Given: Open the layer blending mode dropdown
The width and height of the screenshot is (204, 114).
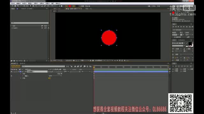Looking at the screenshot, I should click(66, 72).
